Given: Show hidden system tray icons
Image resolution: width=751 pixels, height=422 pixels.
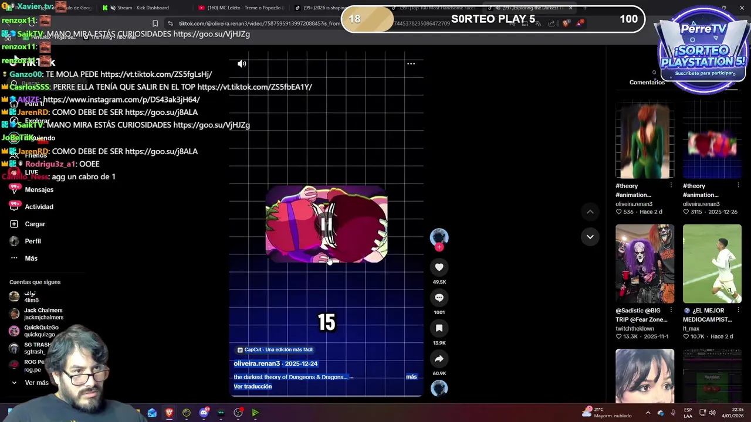Looking at the screenshot, I should click(x=648, y=413).
